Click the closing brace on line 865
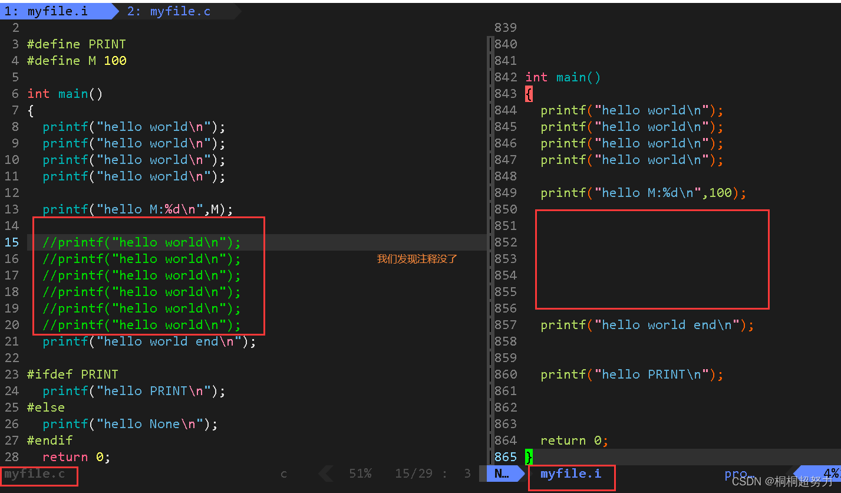The image size is (841, 493). pos(529,457)
